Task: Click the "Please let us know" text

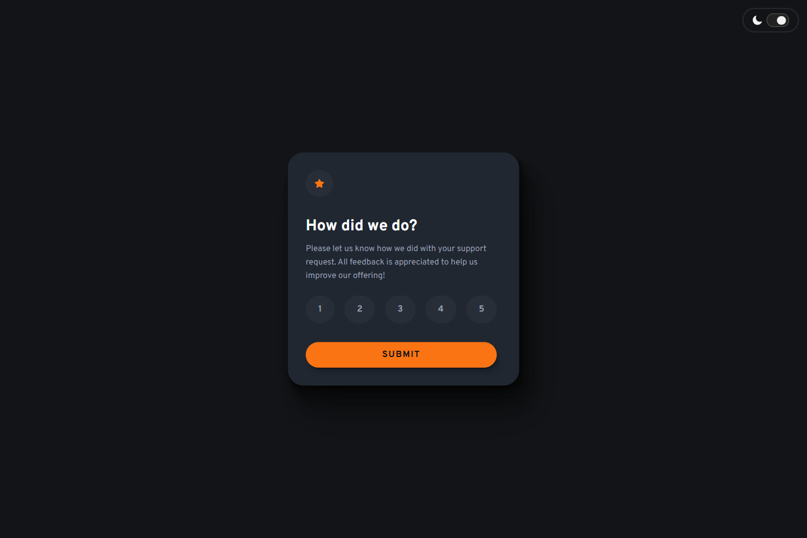Action: click(x=340, y=248)
